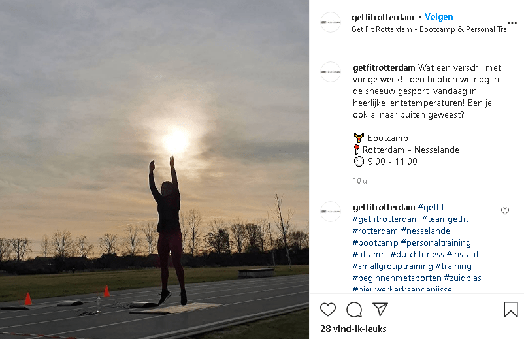Open the #nesselande hashtag

(x=425, y=231)
